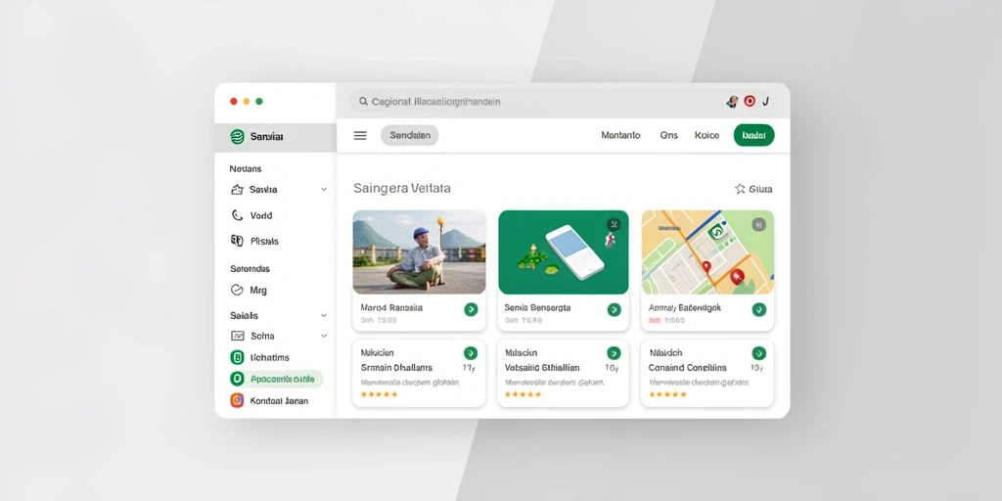
Task: Open the Koice menu item
Action: 706,135
